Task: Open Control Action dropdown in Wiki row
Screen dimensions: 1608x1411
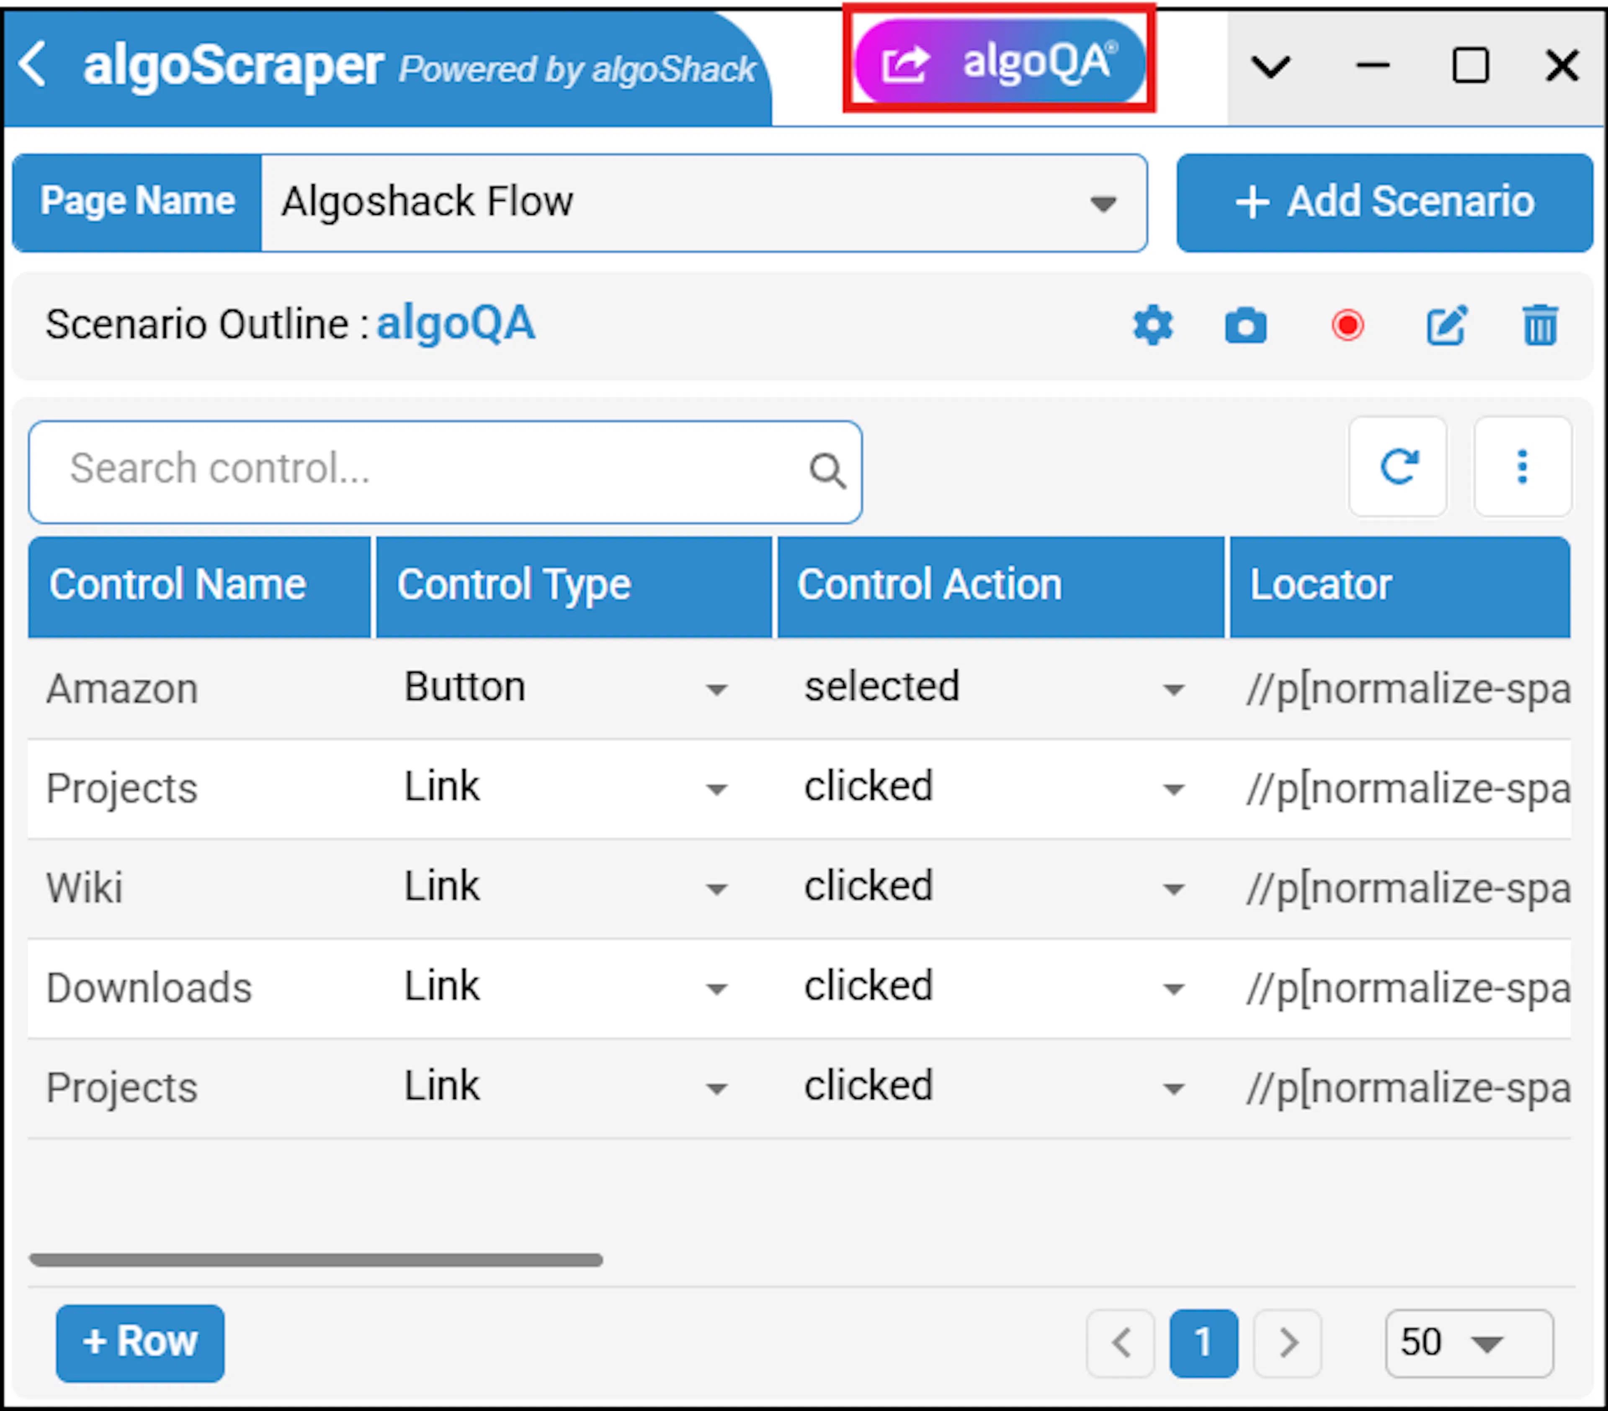Action: [x=996, y=887]
